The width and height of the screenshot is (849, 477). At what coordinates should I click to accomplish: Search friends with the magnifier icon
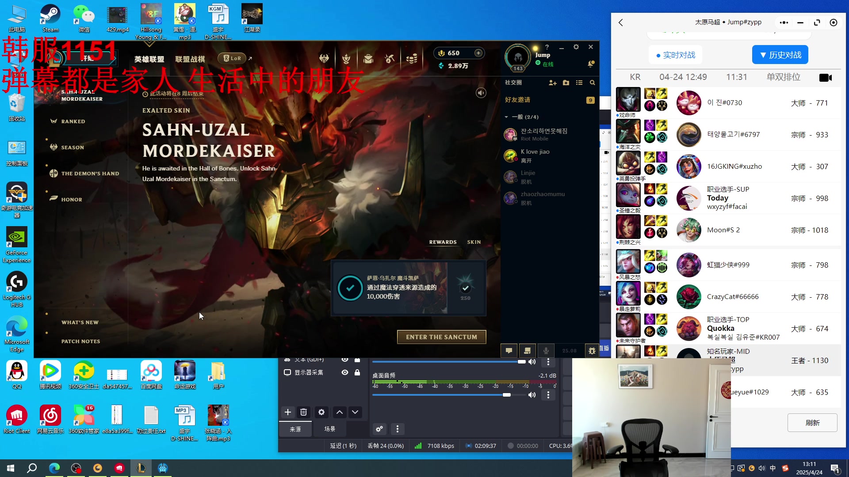(593, 83)
